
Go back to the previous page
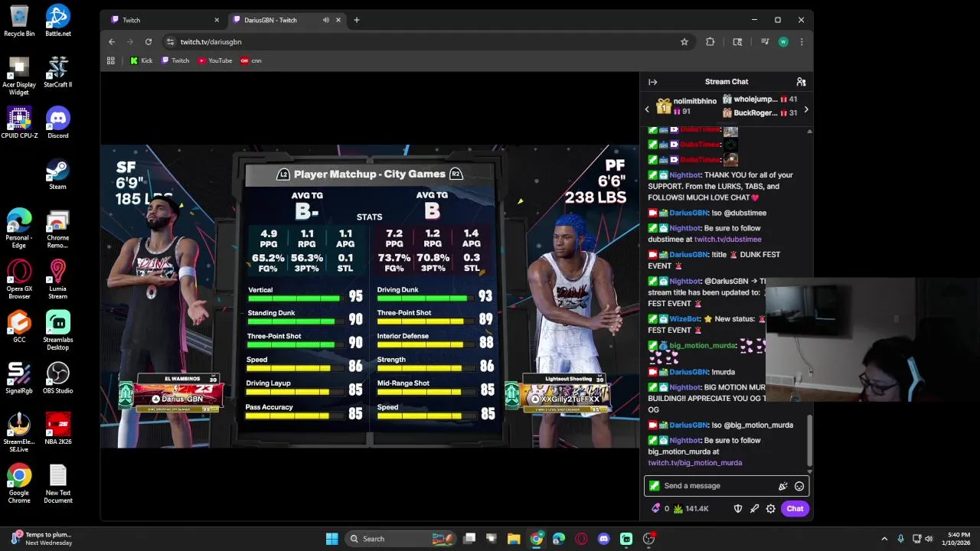tap(112, 42)
